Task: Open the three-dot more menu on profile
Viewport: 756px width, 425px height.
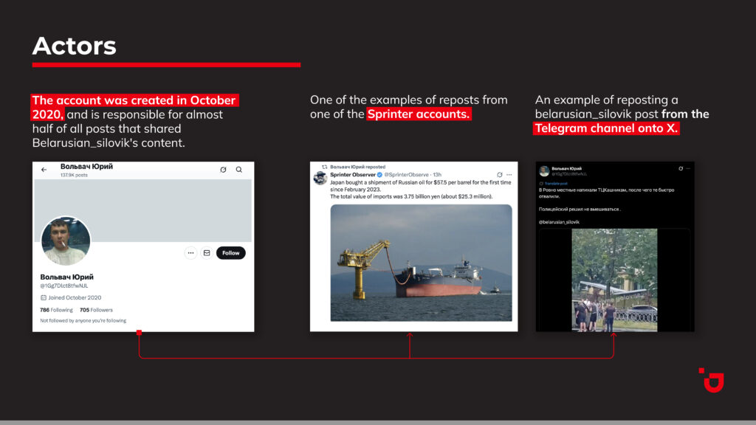Action: (x=190, y=253)
